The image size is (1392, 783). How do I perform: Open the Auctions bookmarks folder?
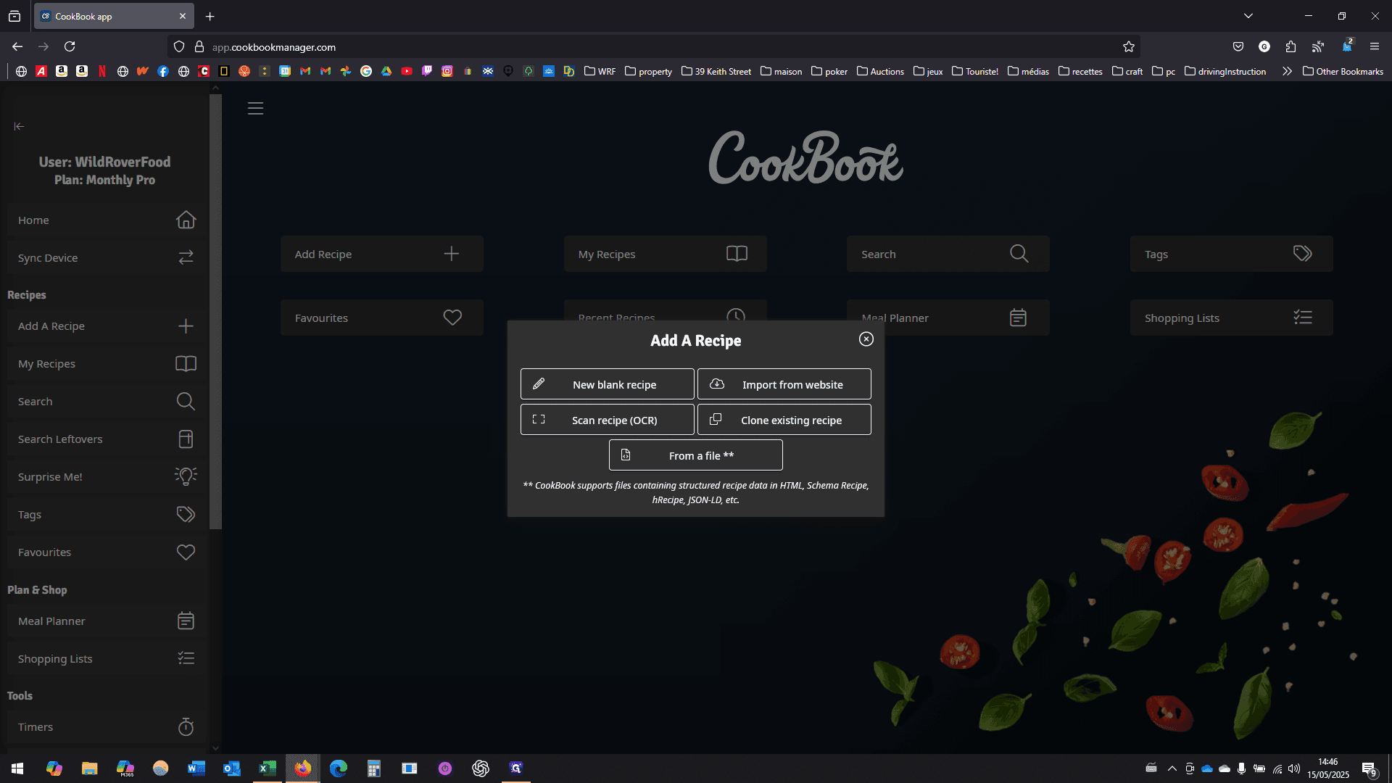(880, 71)
